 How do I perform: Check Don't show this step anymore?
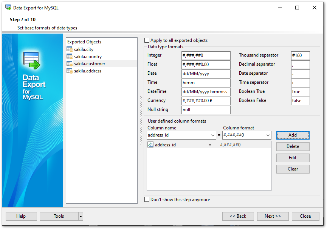pyautogui.click(x=147, y=200)
